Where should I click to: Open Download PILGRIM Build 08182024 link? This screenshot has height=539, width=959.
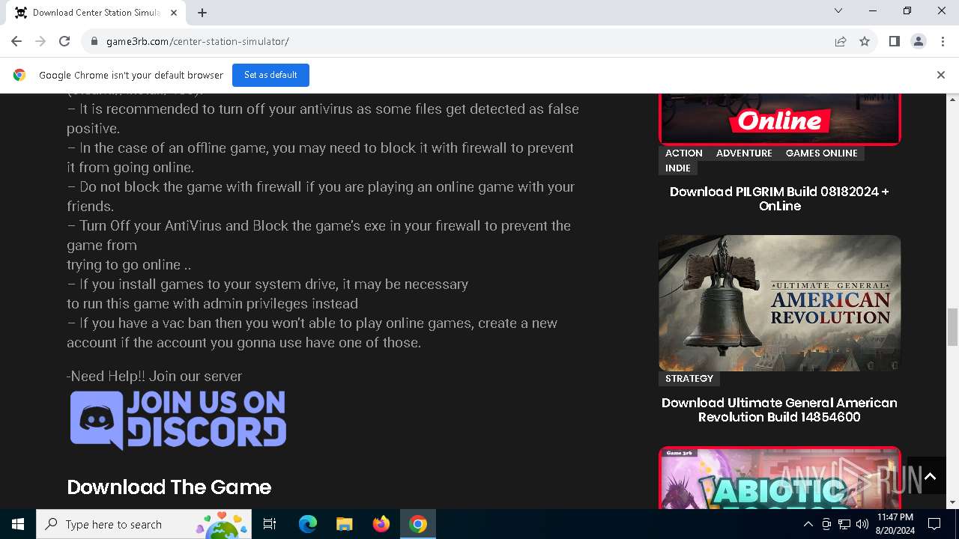point(779,198)
